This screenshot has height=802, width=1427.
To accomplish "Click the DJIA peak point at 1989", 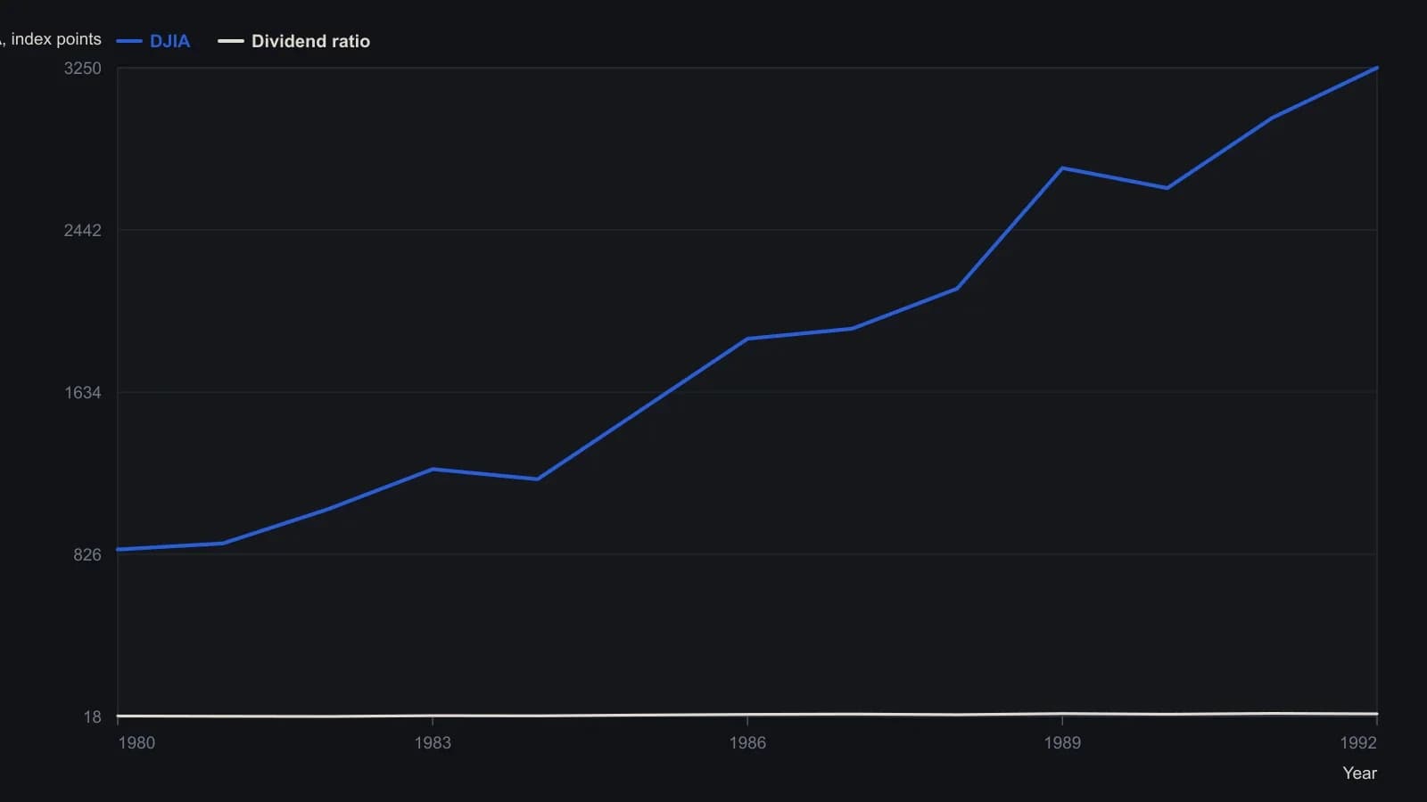I will (x=1062, y=168).
